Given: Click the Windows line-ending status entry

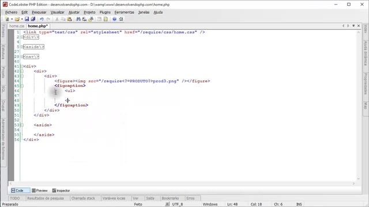Looking at the screenshot, I should pyautogui.click(x=210, y=205).
